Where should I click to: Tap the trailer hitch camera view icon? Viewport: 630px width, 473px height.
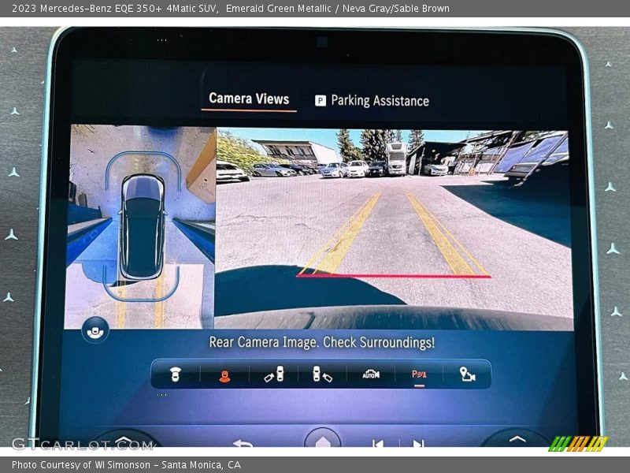466,376
